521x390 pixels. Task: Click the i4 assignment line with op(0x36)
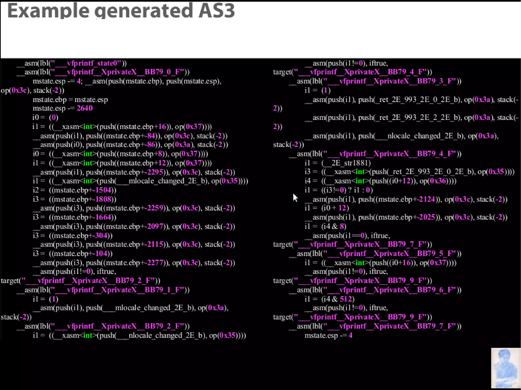[380, 181]
